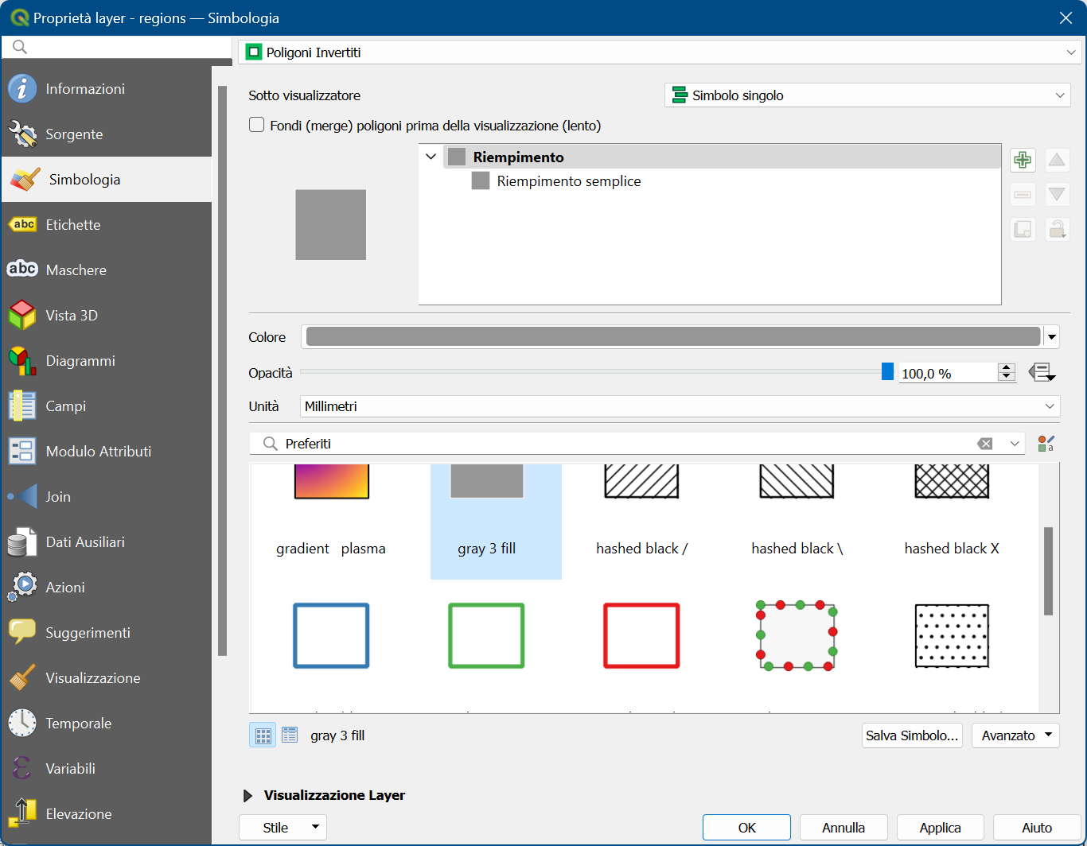Open the Colore dropdown arrow
The image size is (1087, 846).
[1052, 337]
